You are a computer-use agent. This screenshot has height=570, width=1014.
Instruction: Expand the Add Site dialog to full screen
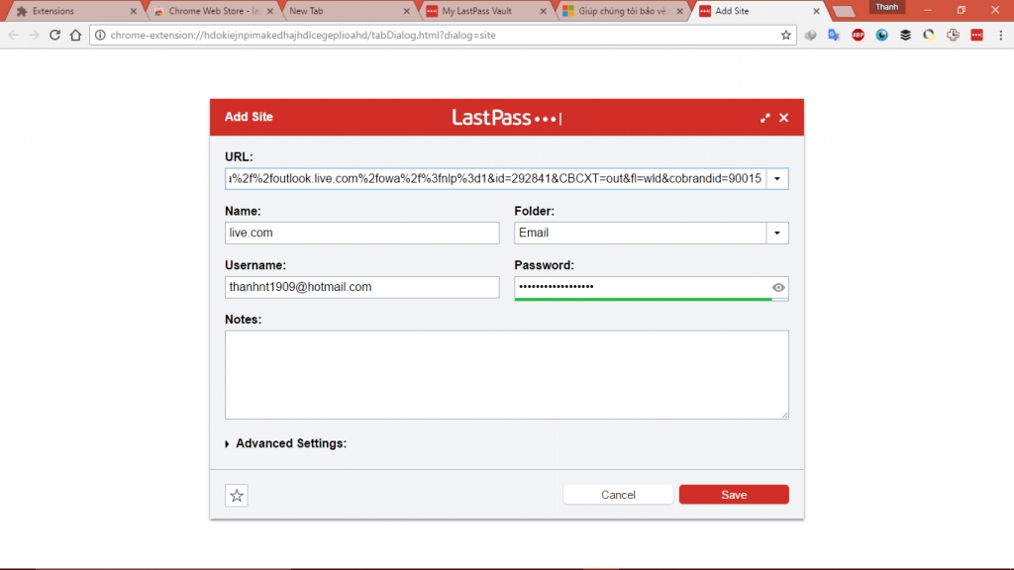[x=765, y=118]
